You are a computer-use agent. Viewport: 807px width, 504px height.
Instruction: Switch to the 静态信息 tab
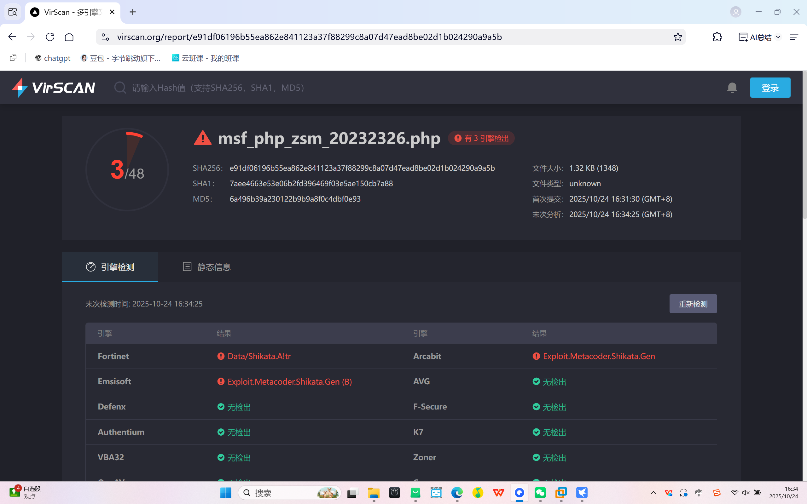click(x=207, y=267)
